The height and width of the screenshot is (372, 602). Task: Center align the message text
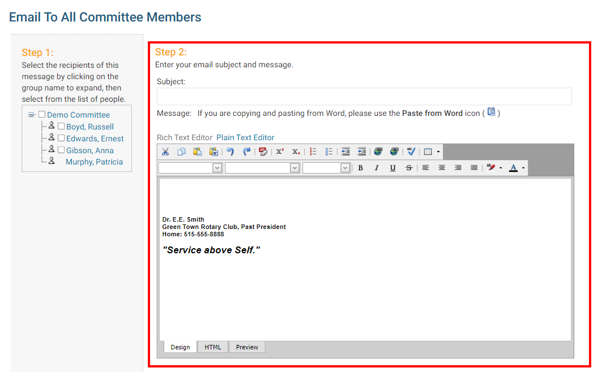coord(442,168)
